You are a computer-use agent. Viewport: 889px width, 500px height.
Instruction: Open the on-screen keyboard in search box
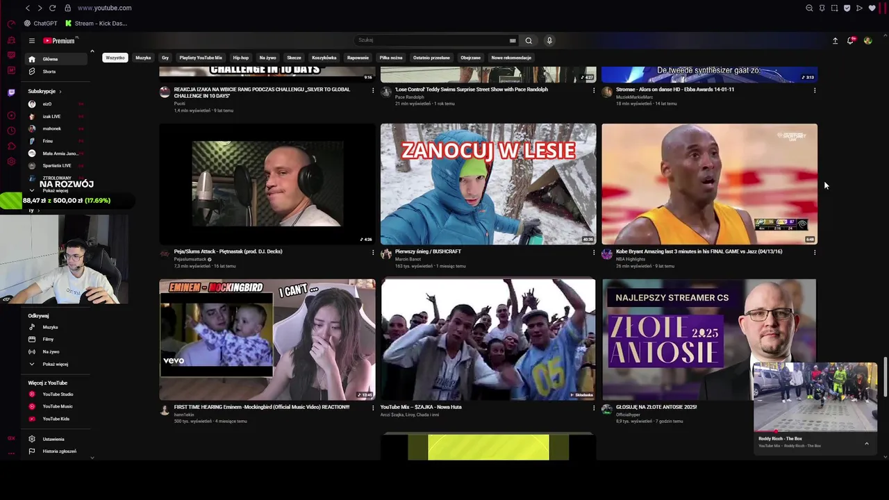pyautogui.click(x=513, y=40)
